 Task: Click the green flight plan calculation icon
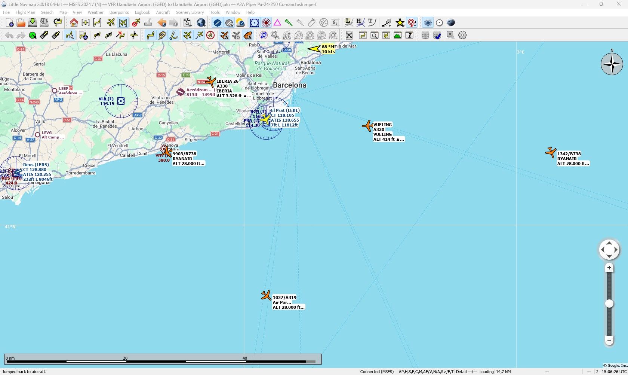click(x=33, y=36)
